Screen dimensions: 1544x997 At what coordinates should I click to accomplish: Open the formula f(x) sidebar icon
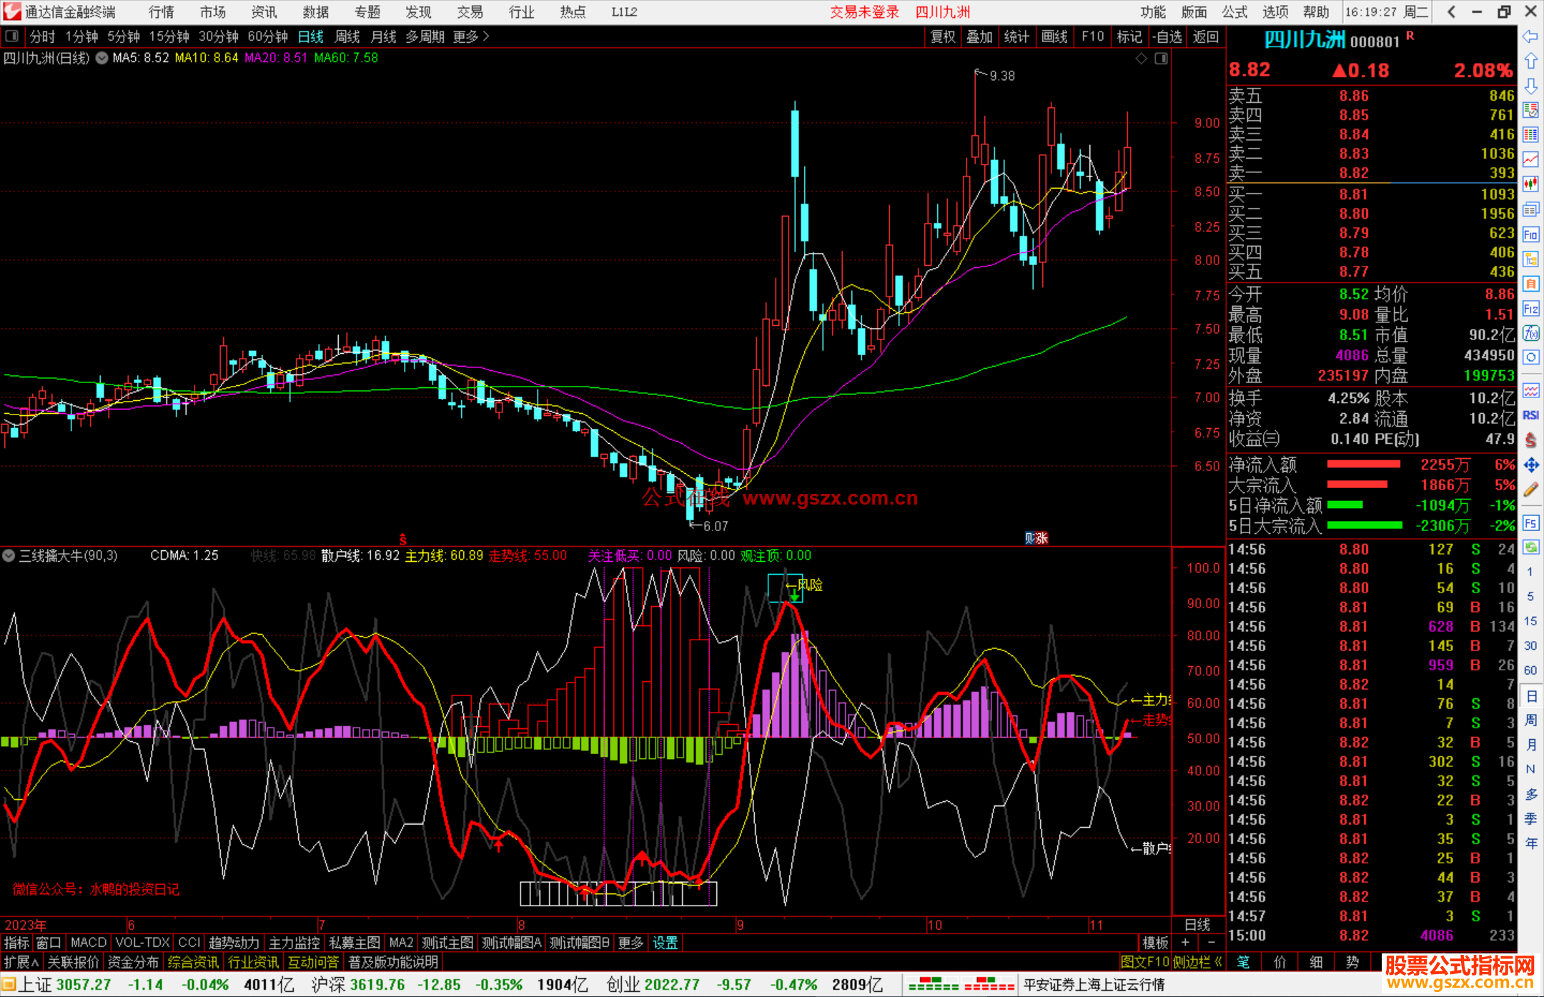click(x=1530, y=333)
